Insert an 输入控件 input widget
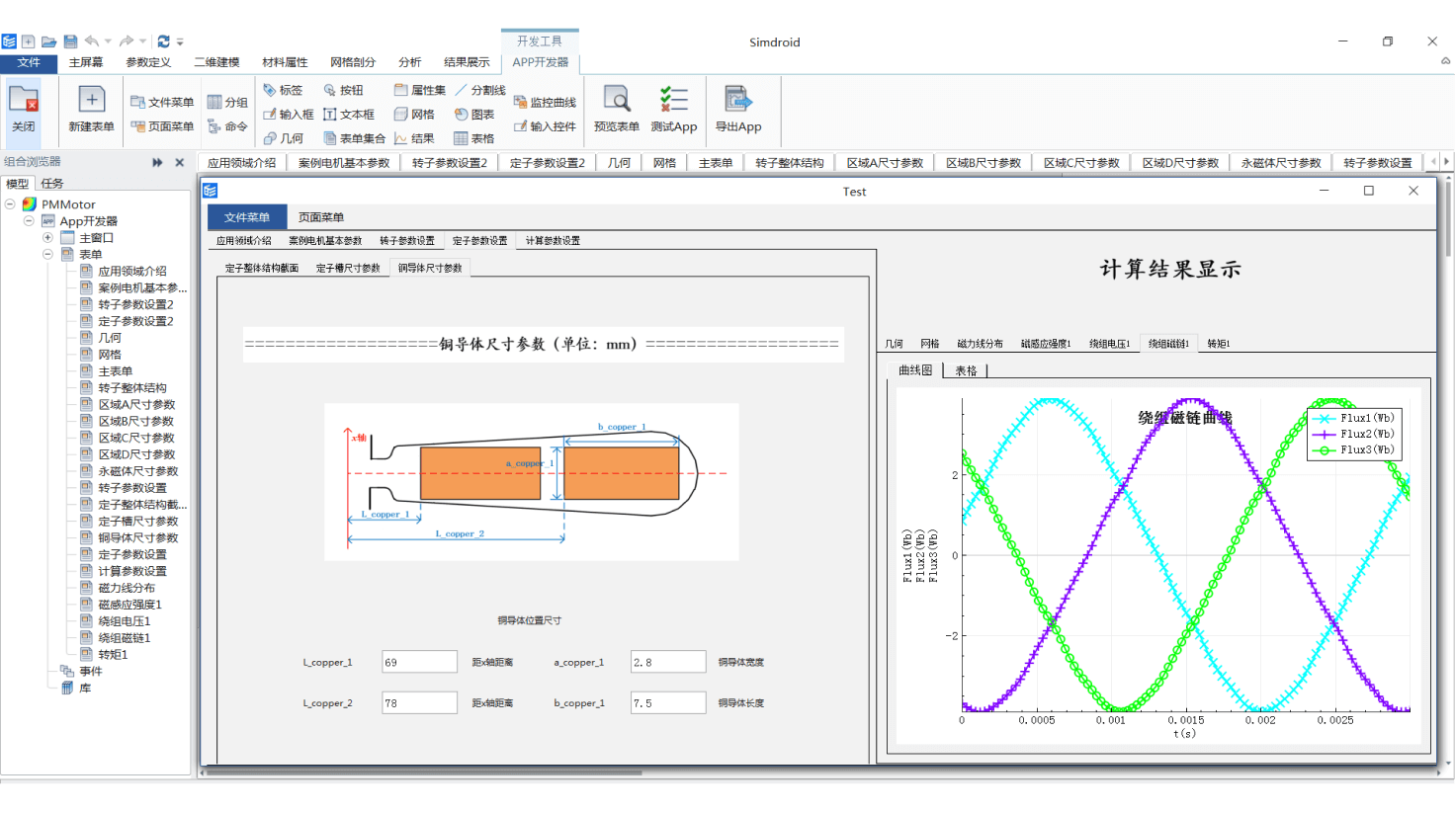 pos(545,126)
